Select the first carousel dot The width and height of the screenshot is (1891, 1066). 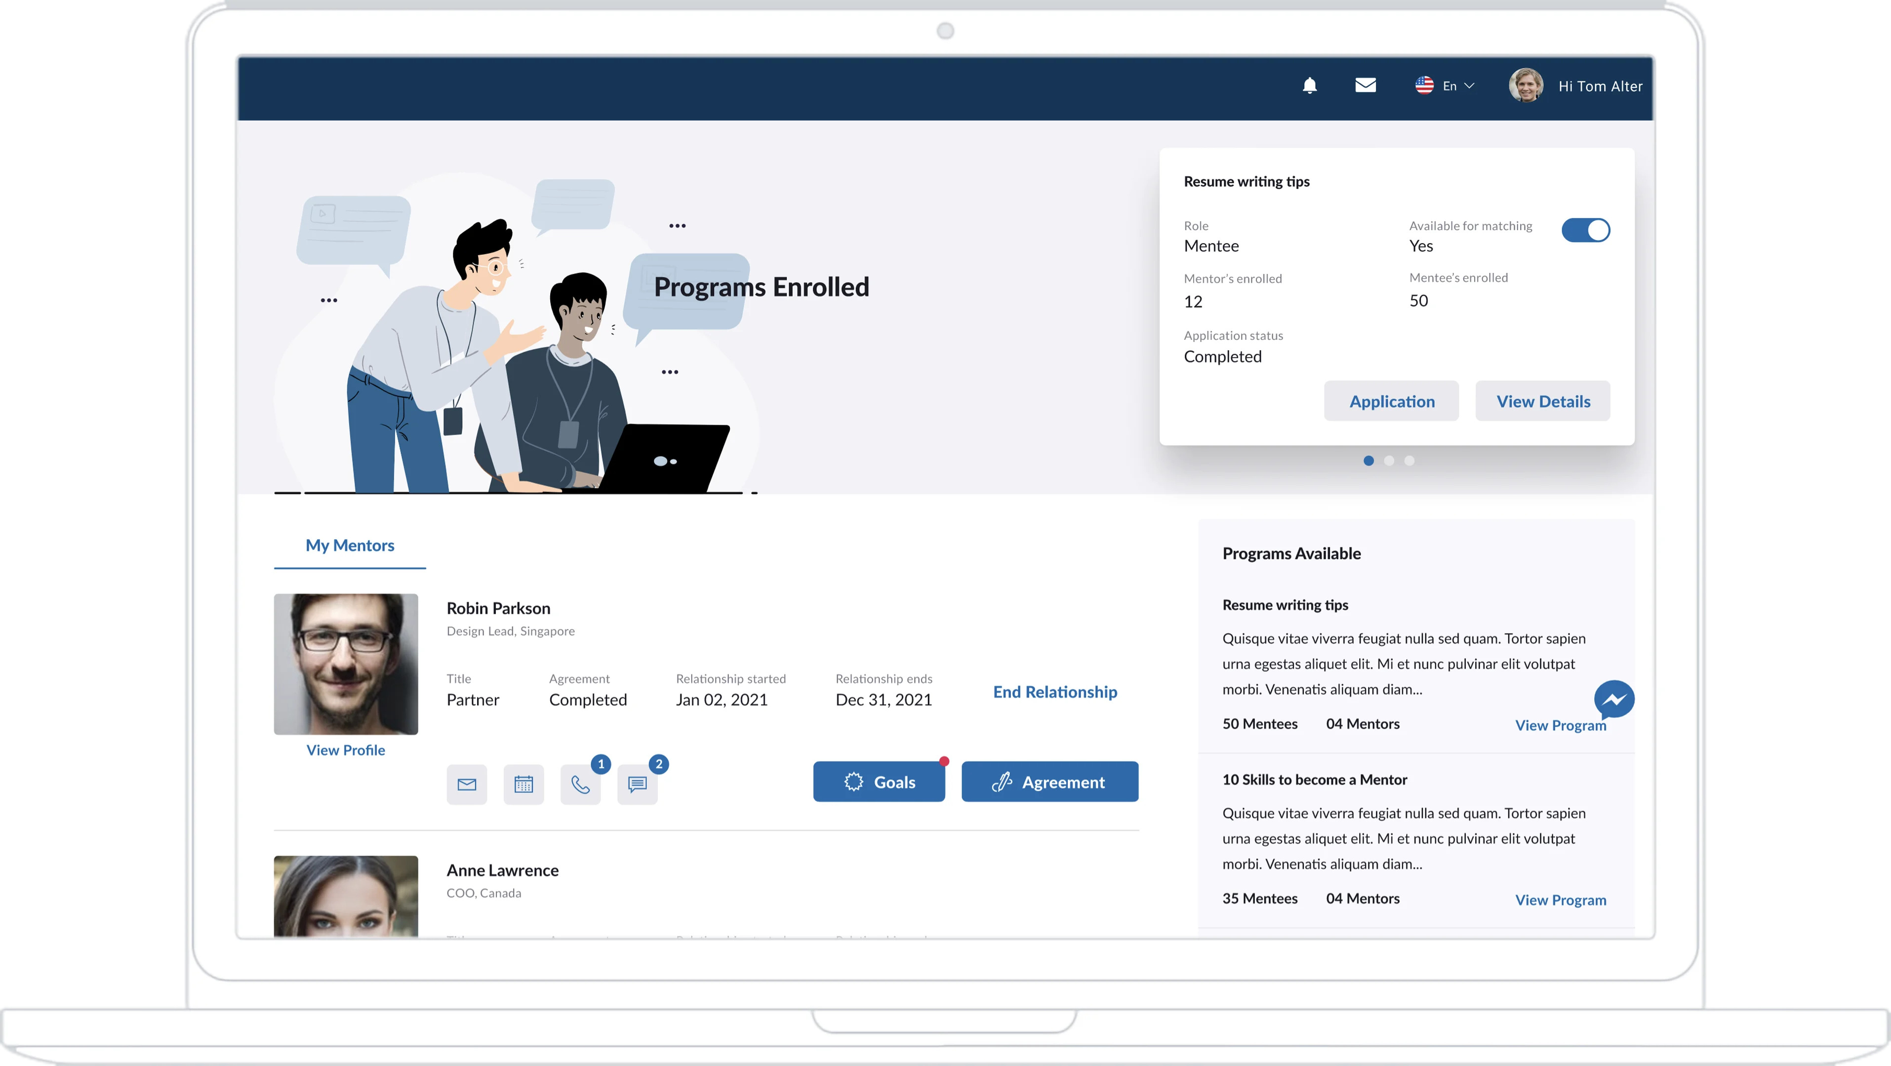coord(1368,460)
